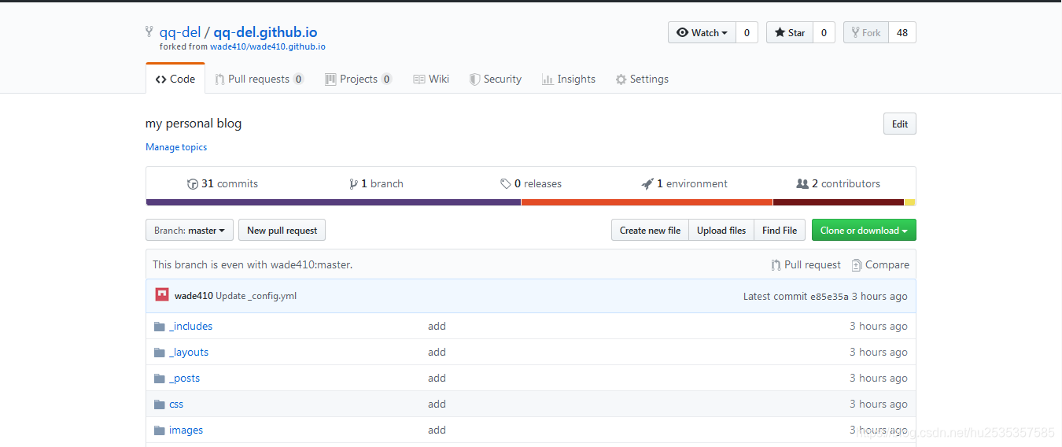
Task: Click the dark red language bar segment
Action: 839,202
